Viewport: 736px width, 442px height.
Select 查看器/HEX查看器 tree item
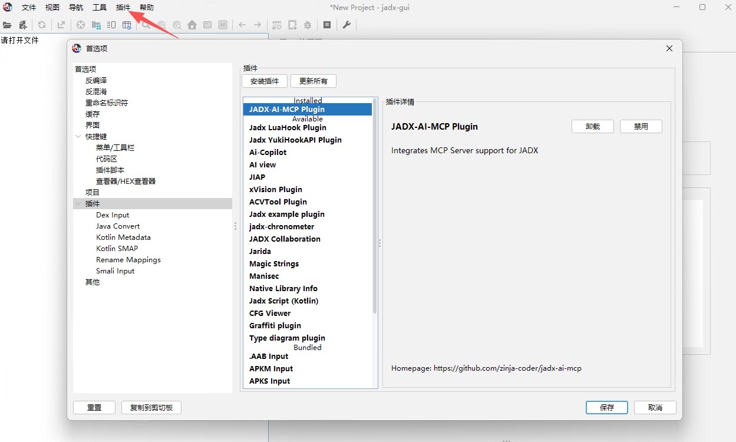[126, 181]
